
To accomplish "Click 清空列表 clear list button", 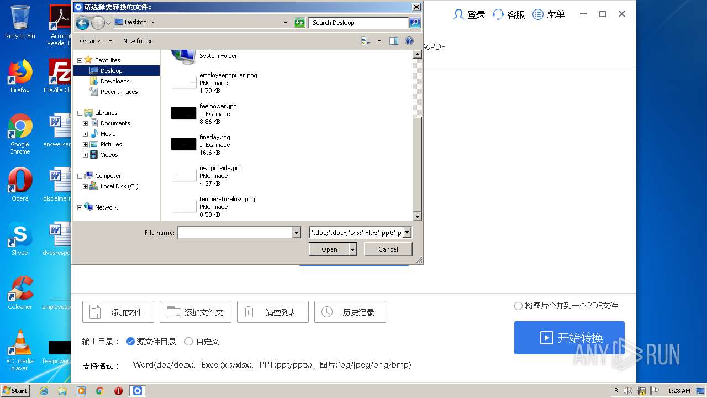I will point(273,312).
